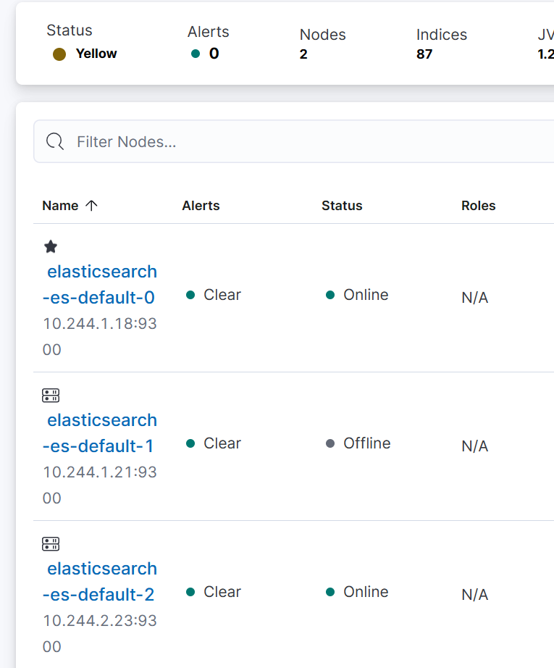This screenshot has height=668, width=554.
Task: Click the green alerts dot in summary bar
Action: (x=196, y=54)
